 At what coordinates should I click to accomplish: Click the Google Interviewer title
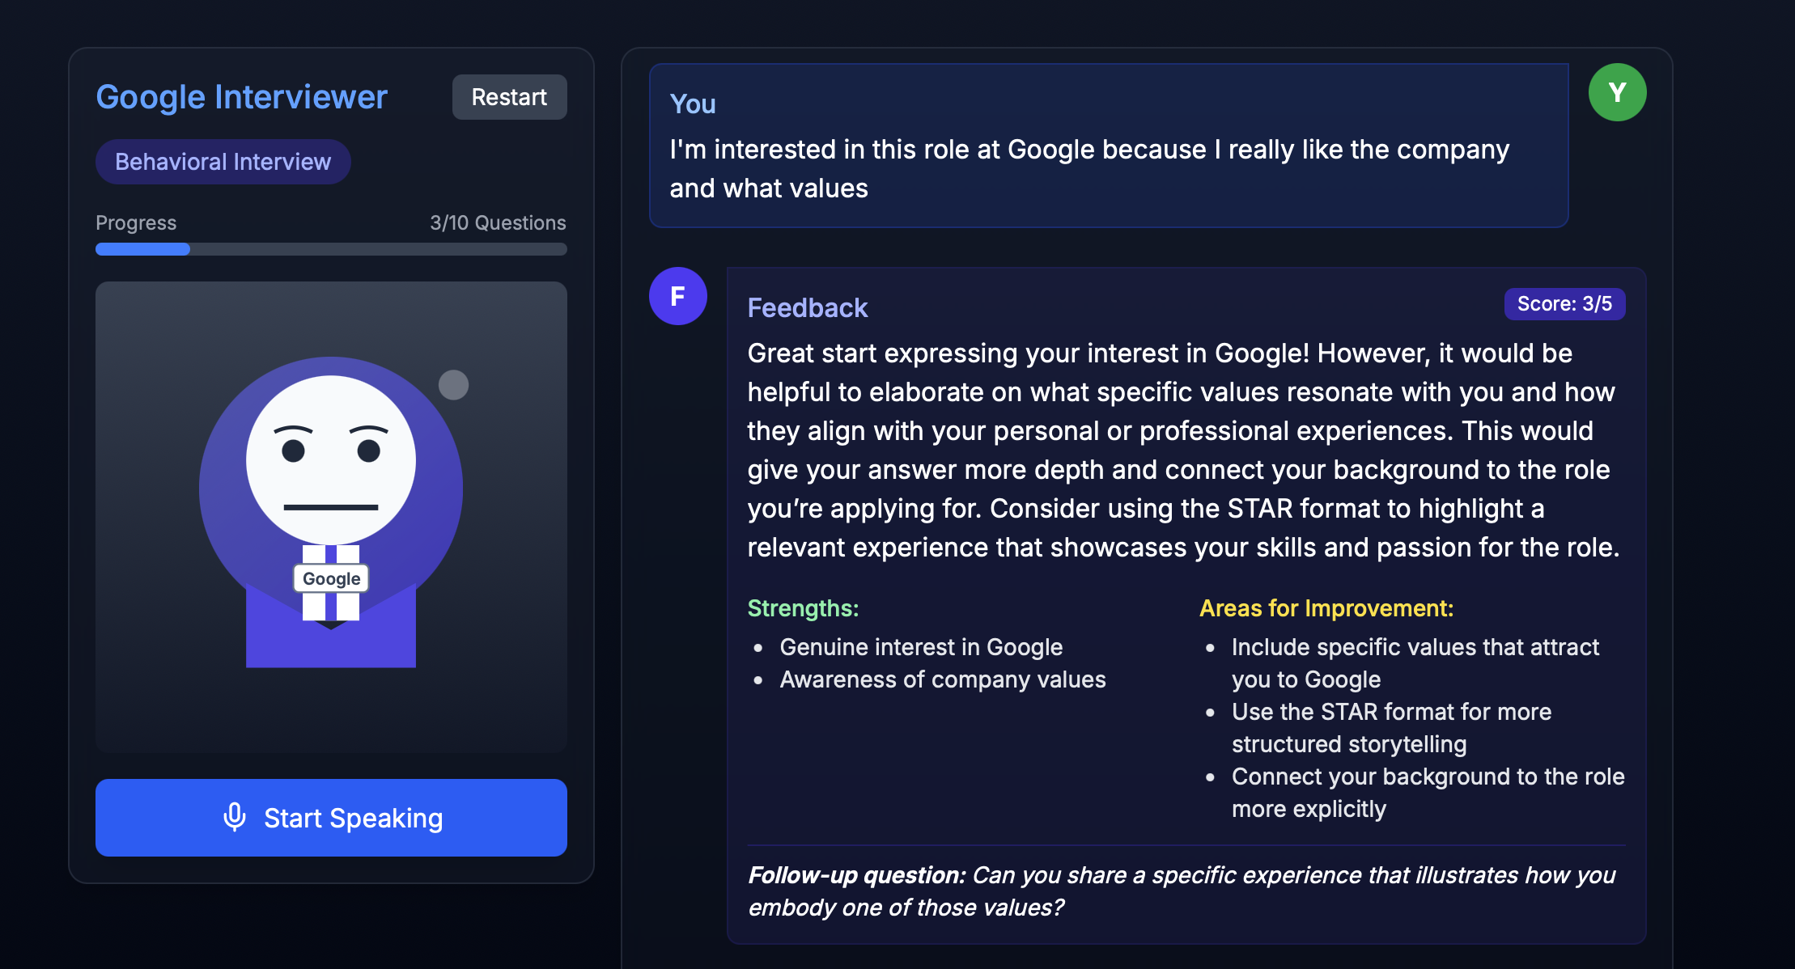241,97
